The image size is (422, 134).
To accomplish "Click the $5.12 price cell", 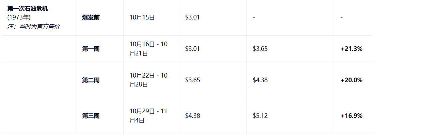I will tap(260, 116).
